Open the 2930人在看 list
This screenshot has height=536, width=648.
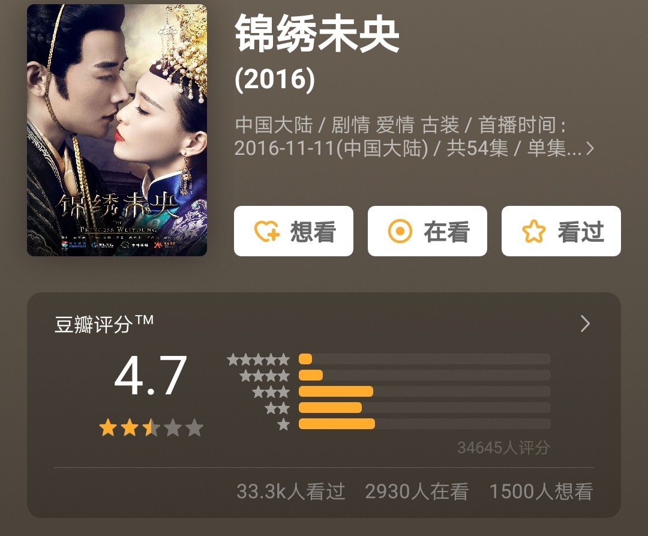coord(416,492)
